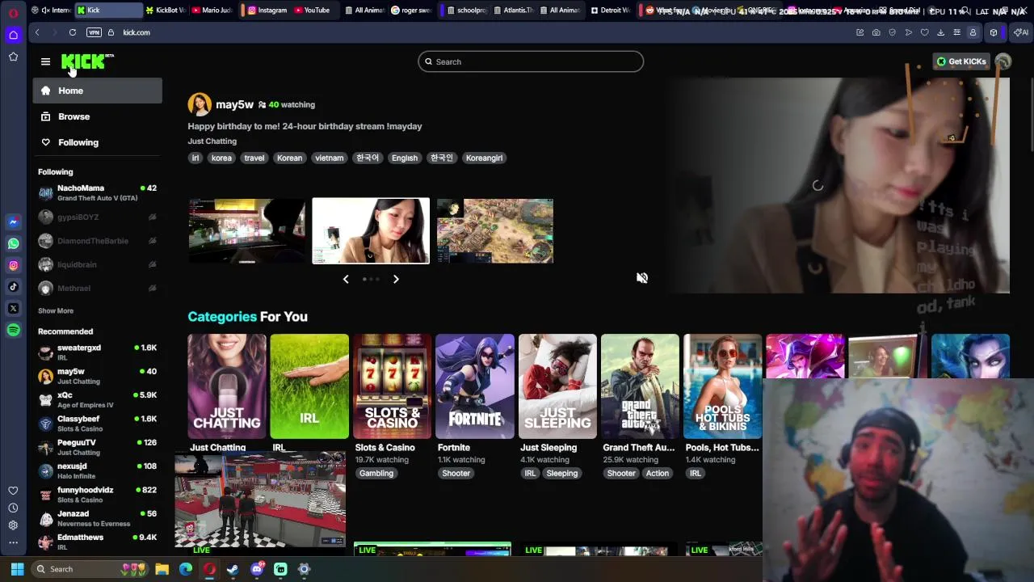Open Opera sidebar heart pinboards icon
The height and width of the screenshot is (582, 1034).
tap(13, 491)
